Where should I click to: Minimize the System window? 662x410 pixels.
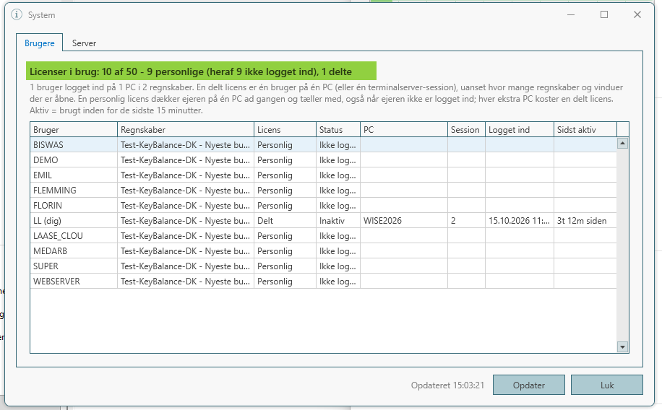coord(571,14)
